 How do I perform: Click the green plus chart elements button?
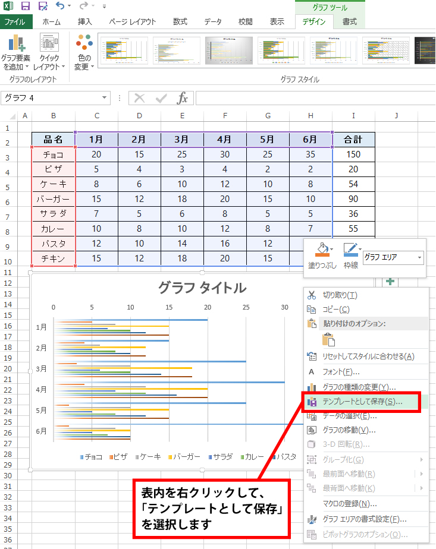390,282
